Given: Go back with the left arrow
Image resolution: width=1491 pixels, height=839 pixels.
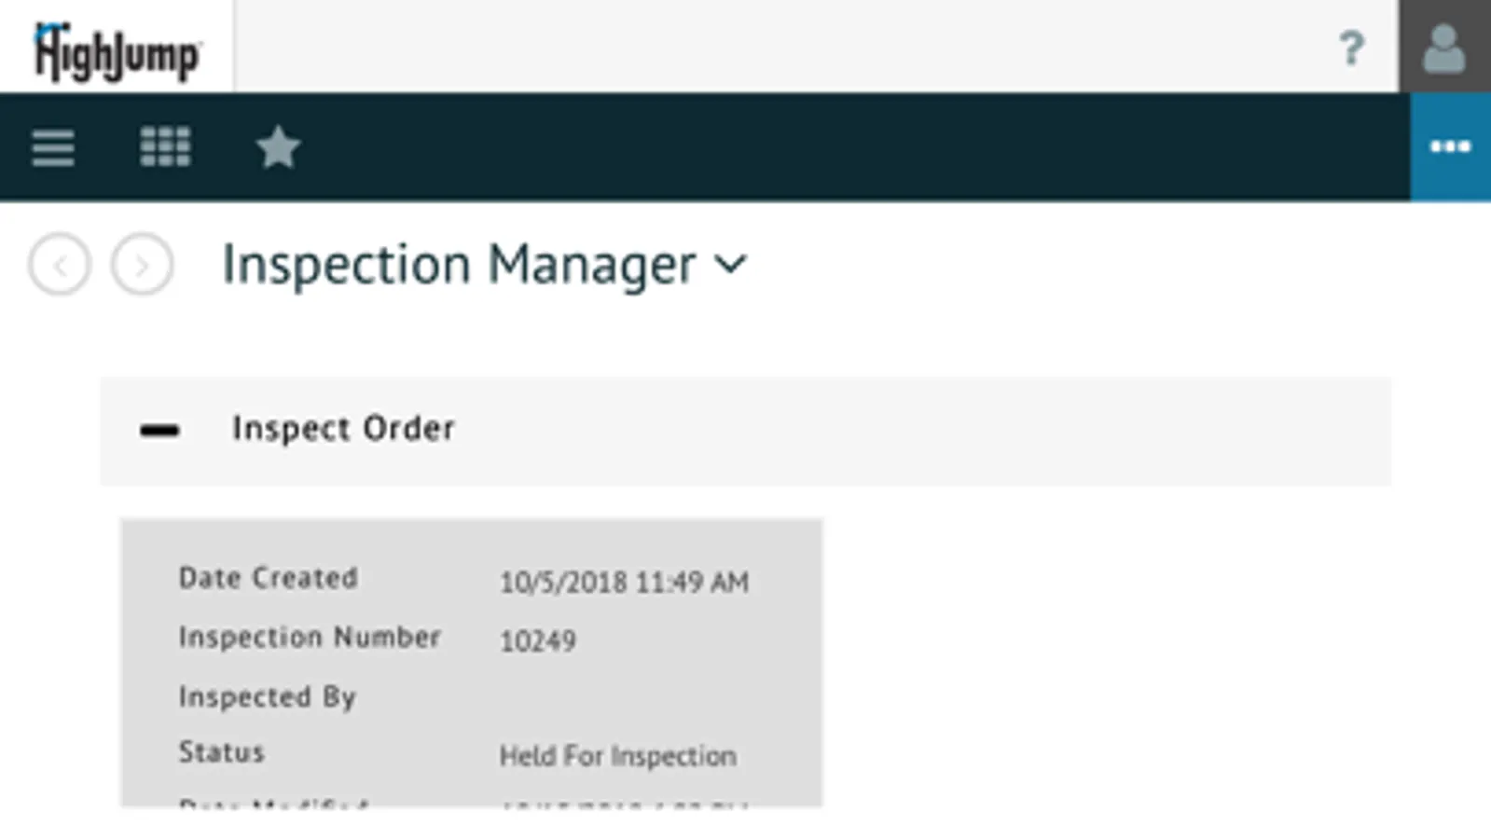Looking at the screenshot, I should click(x=60, y=266).
